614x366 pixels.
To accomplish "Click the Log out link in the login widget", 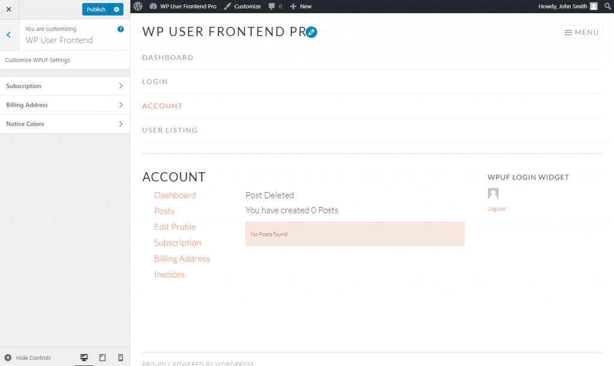I will tap(496, 208).
